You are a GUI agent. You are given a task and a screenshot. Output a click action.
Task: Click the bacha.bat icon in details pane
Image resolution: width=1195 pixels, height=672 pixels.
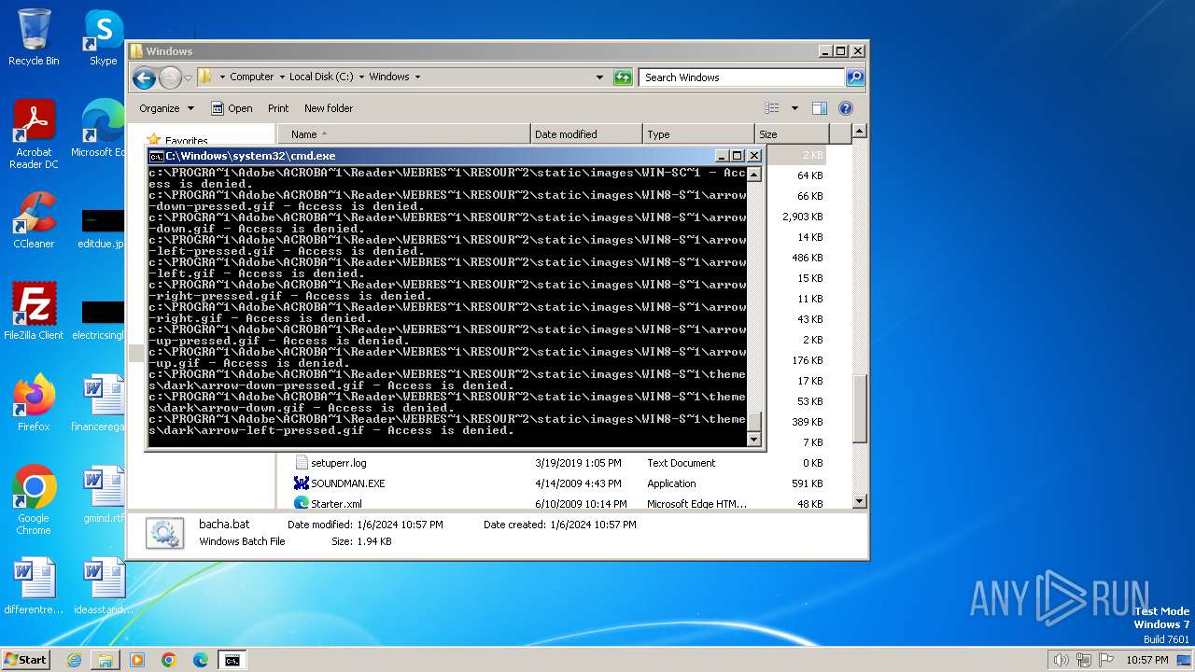click(164, 533)
